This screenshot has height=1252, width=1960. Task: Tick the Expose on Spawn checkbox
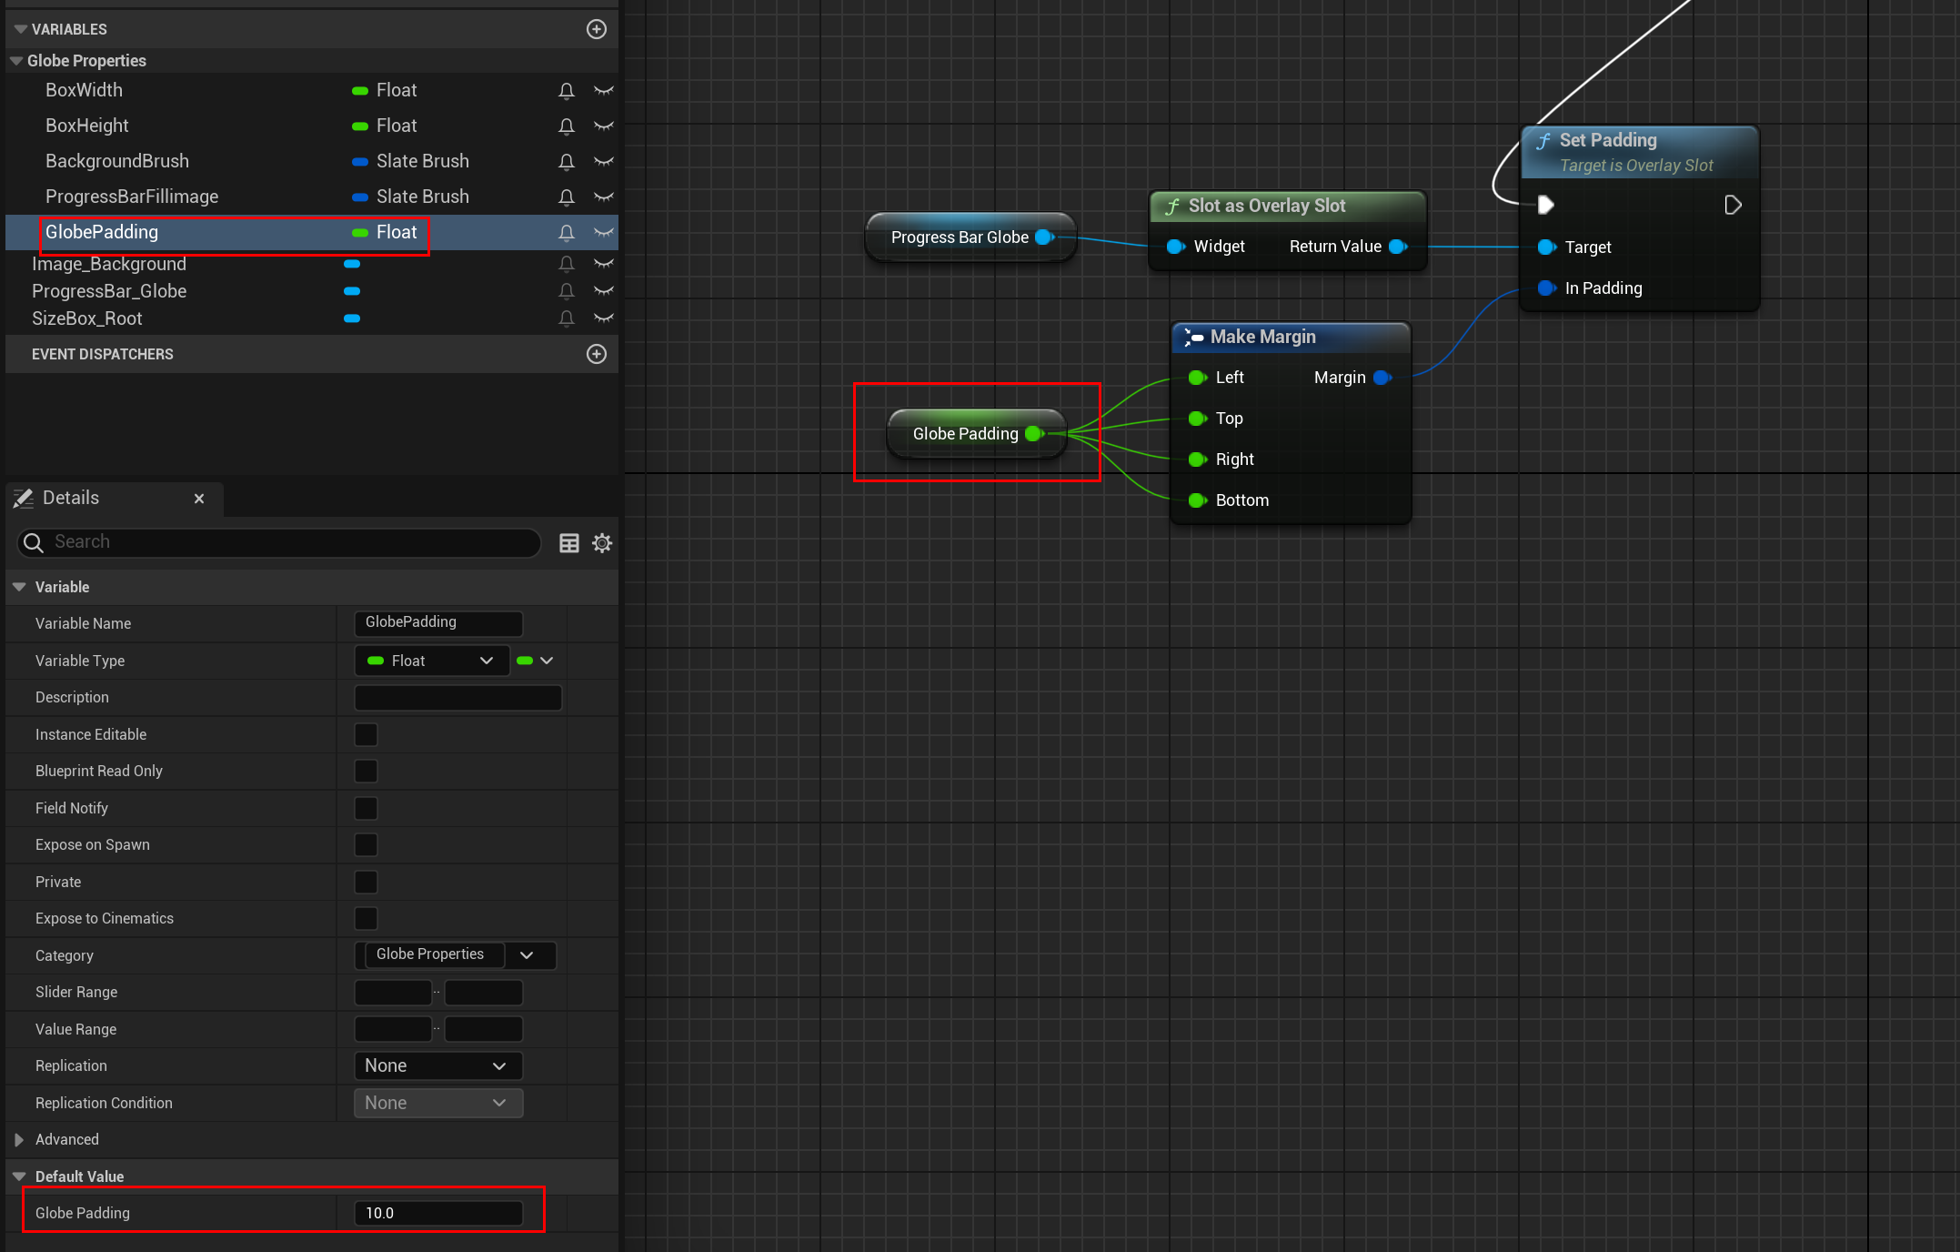coord(366,845)
